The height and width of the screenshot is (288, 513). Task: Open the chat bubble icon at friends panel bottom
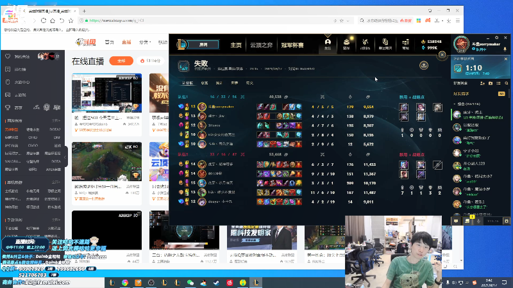pos(456,221)
